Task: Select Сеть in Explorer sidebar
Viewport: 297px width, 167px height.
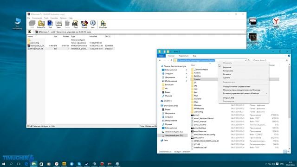Action: pyautogui.click(x=166, y=141)
